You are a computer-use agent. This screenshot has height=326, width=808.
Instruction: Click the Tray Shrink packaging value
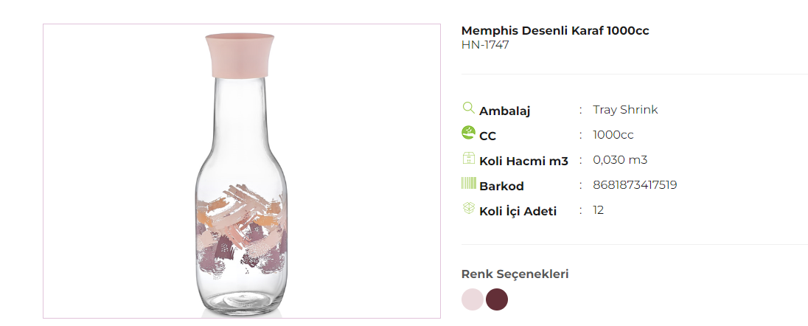click(x=625, y=110)
